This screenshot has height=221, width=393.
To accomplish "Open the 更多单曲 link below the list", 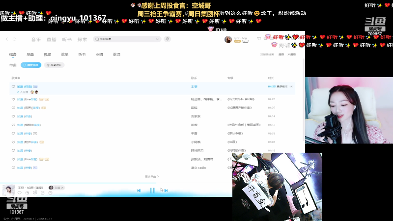I will pyautogui.click(x=152, y=177).
